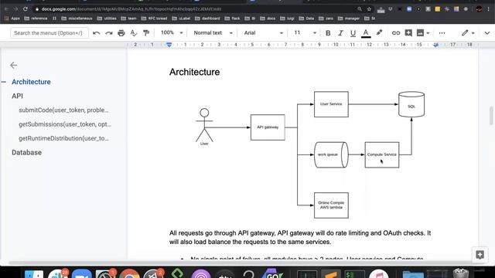Click the Explore button at bottom right
Screen dimensions: 495x278
(480, 255)
